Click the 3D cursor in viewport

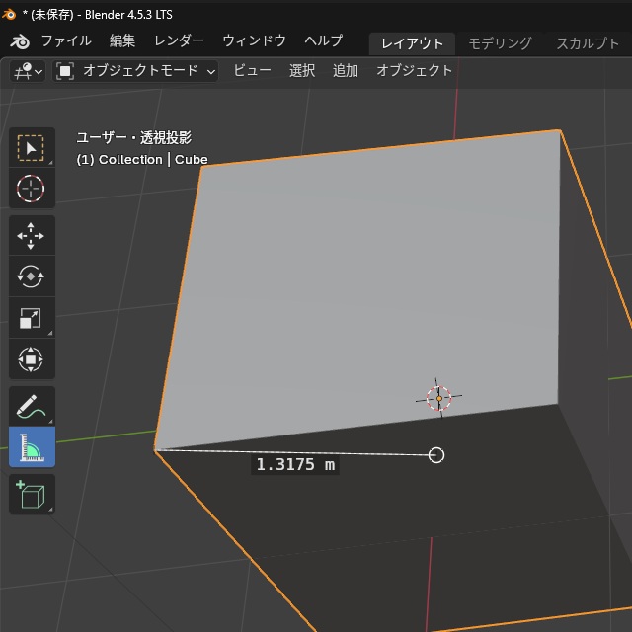[438, 398]
